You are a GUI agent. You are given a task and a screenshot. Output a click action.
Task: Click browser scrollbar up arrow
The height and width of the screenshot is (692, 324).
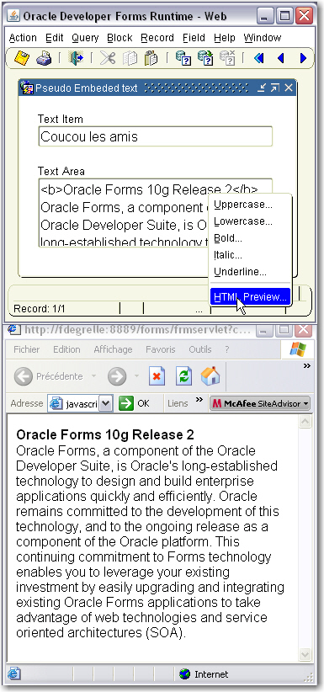point(305,422)
